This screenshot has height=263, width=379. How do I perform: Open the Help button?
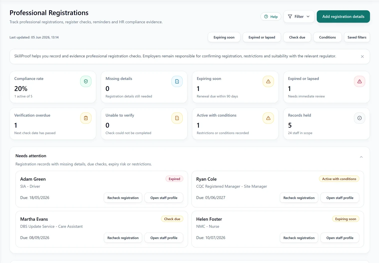point(271,17)
